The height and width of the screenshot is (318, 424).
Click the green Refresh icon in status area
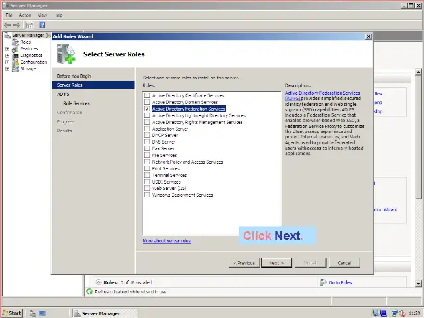(89, 291)
